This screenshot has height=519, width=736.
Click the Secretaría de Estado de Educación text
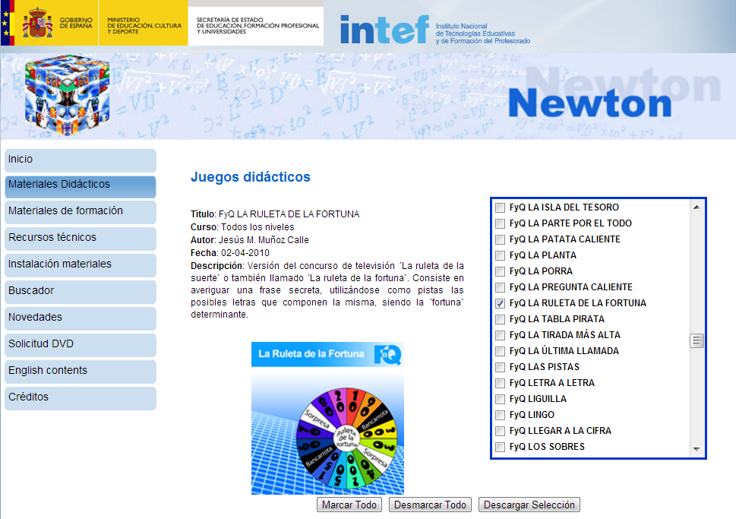click(257, 26)
